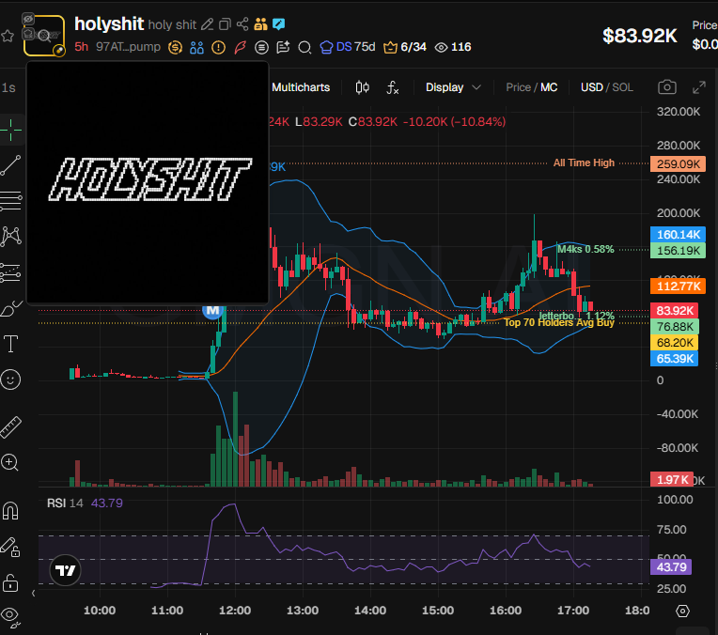The height and width of the screenshot is (635, 718).
Task: Click the eye 116 watchers count
Action: click(x=453, y=47)
